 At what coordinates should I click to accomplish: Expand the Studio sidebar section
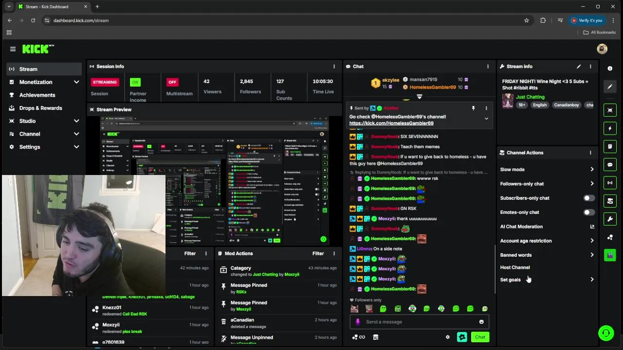pyautogui.click(x=76, y=121)
